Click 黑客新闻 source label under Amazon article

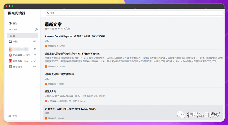pyautogui.click(x=52, y=46)
